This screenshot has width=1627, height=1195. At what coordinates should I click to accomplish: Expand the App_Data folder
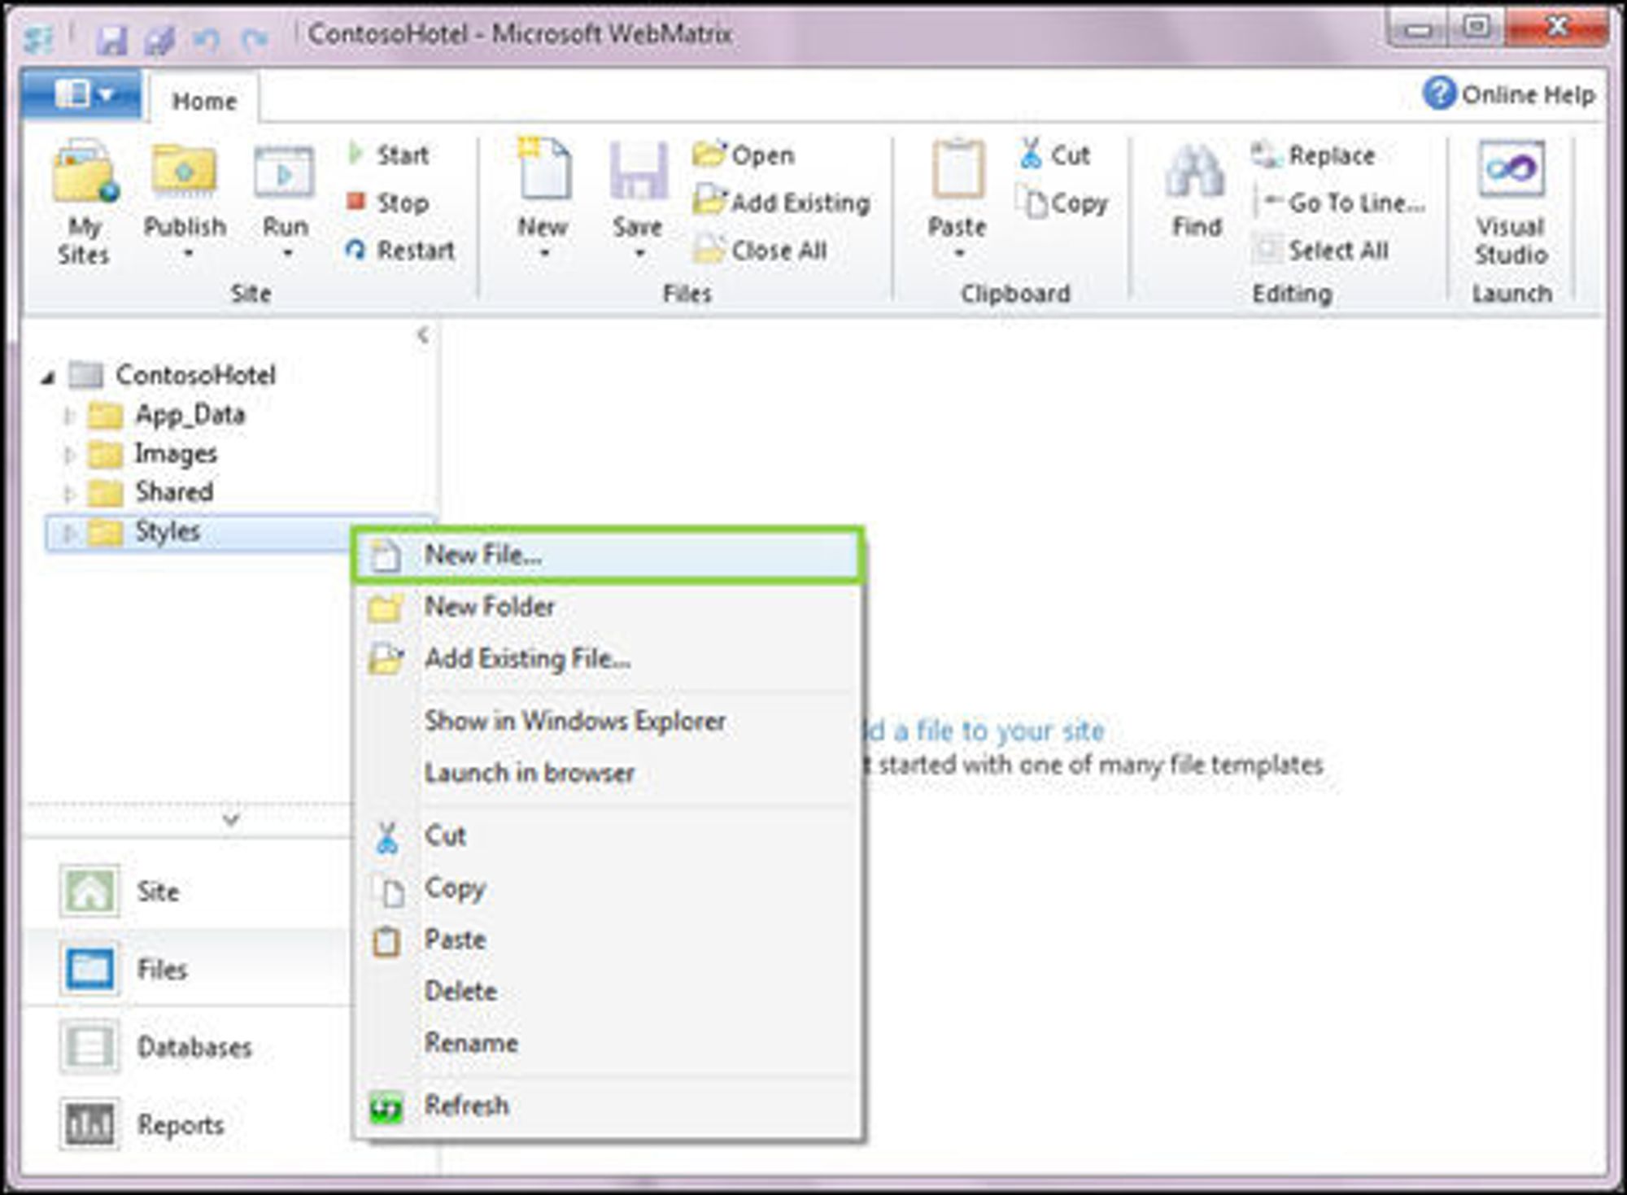[x=69, y=417]
